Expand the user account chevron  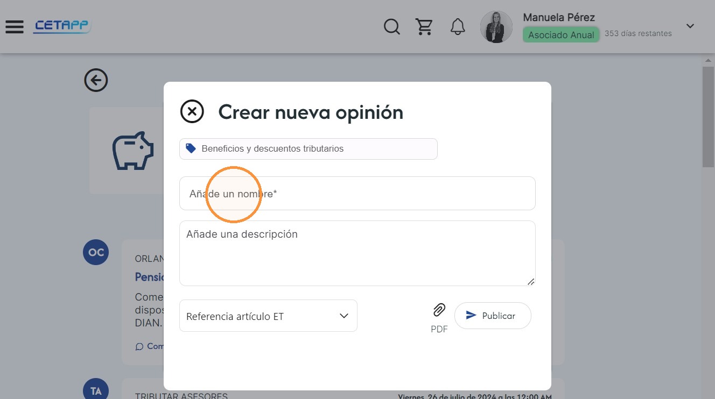tap(690, 26)
